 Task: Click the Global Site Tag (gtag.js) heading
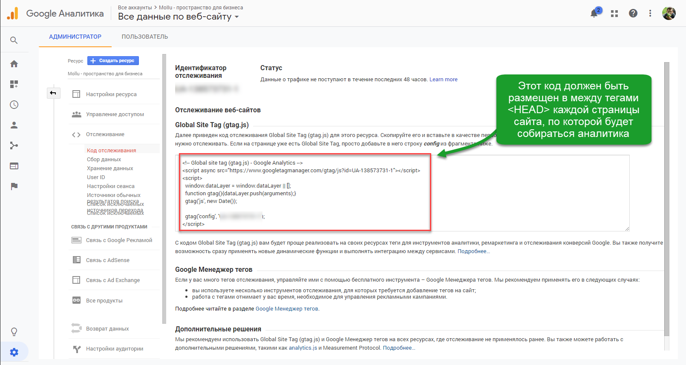tap(212, 125)
